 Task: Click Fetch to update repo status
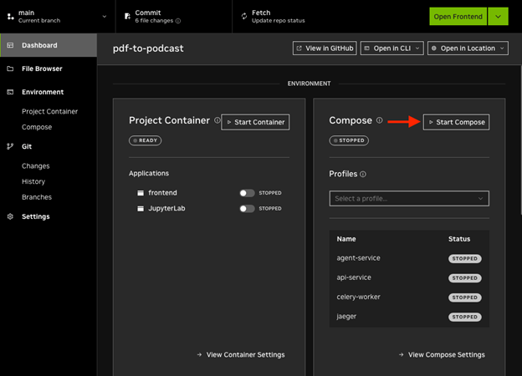tap(273, 16)
